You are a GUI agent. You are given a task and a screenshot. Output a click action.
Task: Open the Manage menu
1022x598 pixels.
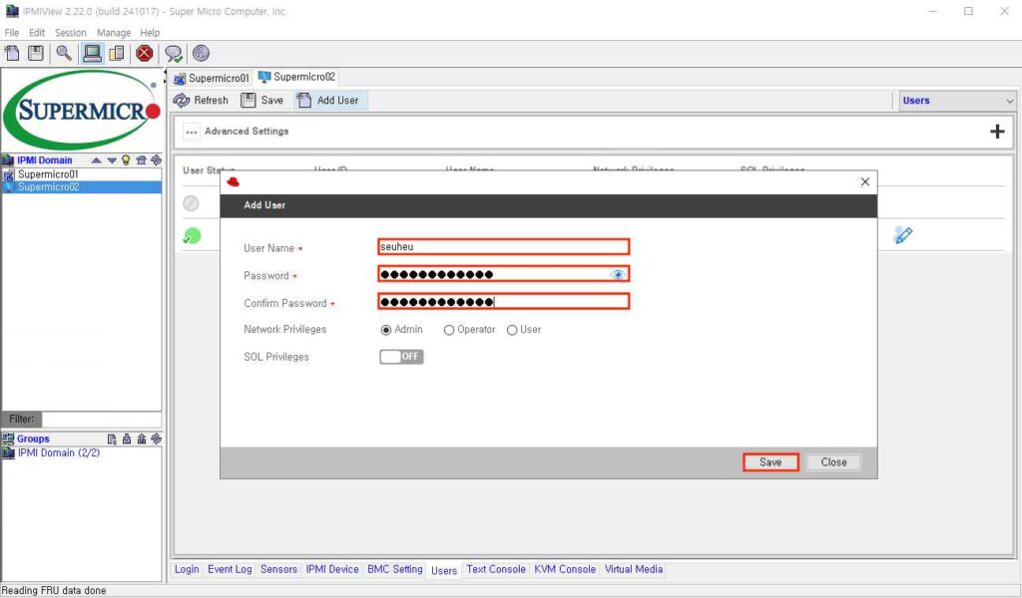pyautogui.click(x=114, y=33)
